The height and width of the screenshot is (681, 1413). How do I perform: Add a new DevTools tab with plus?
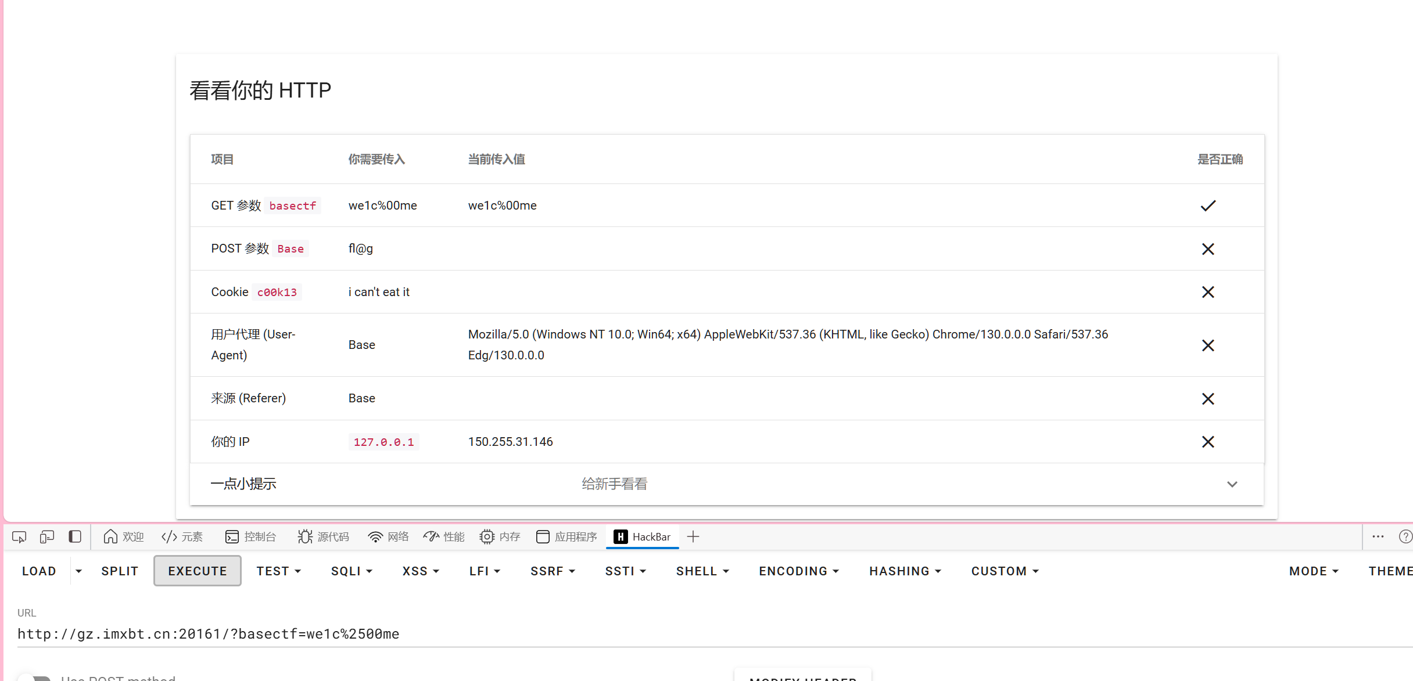click(693, 537)
